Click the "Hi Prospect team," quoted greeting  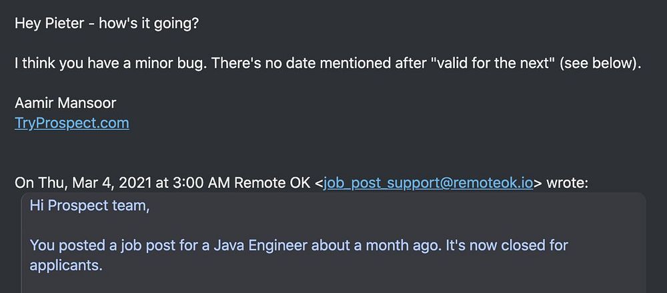pos(89,206)
